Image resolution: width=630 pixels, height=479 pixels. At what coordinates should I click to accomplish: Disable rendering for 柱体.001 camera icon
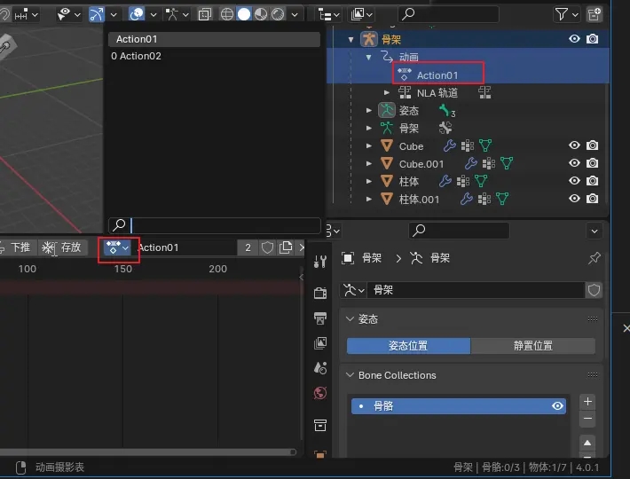[x=592, y=199]
